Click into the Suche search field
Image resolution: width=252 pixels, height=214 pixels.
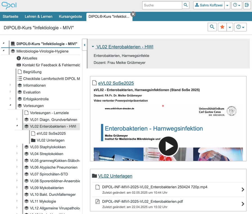162,5
